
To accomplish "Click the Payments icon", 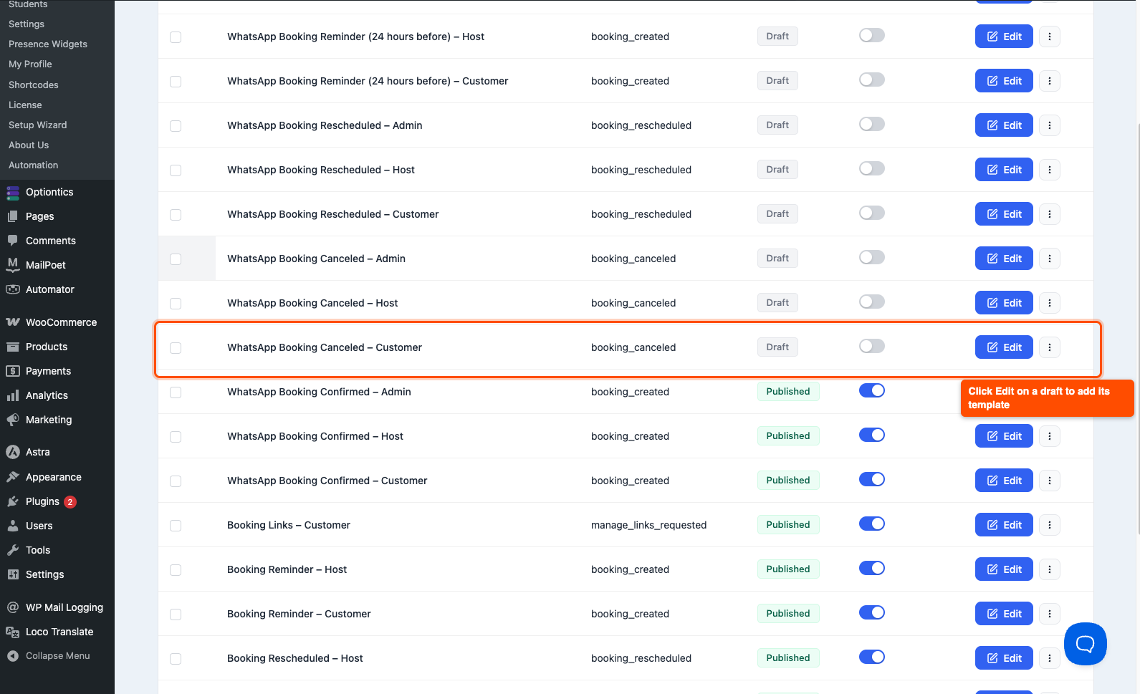I will tap(13, 371).
